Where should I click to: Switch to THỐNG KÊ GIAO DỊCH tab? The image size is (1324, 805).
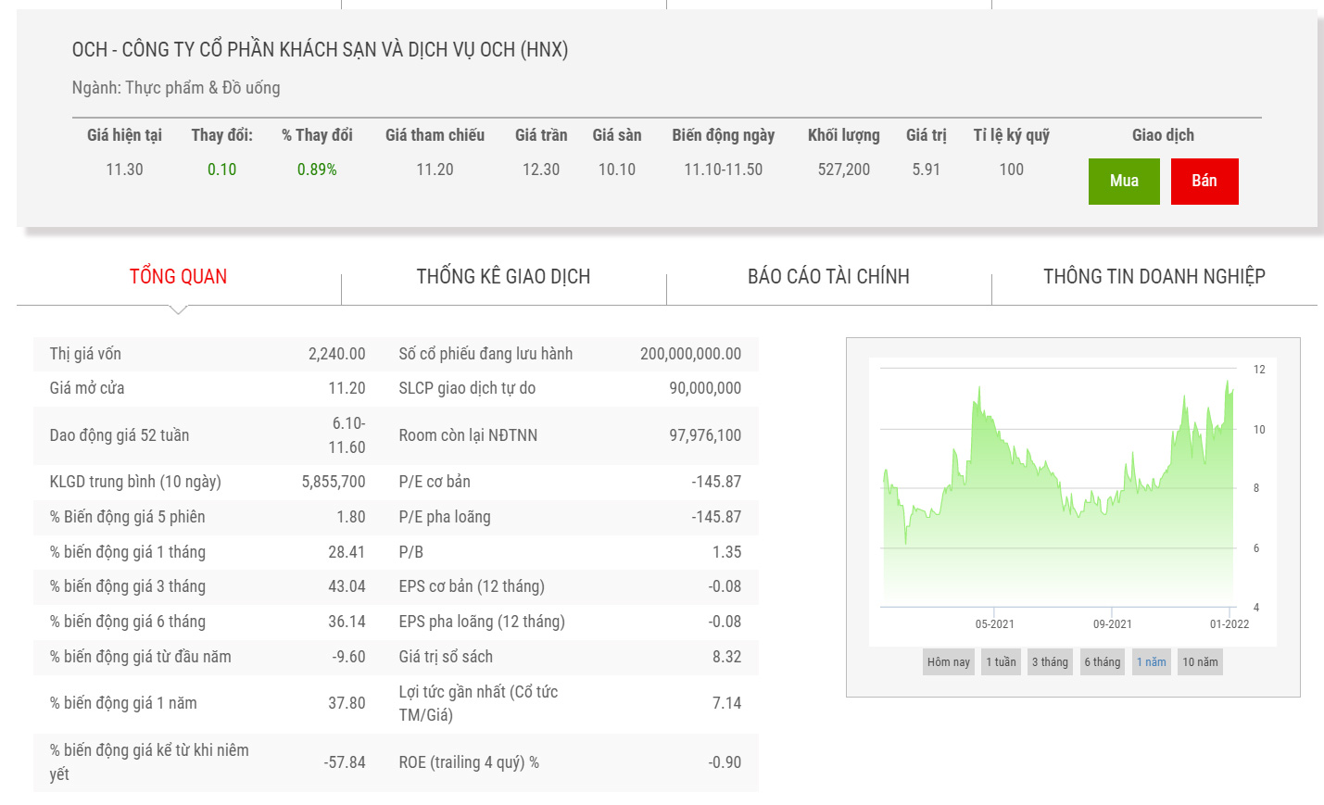[x=503, y=277]
